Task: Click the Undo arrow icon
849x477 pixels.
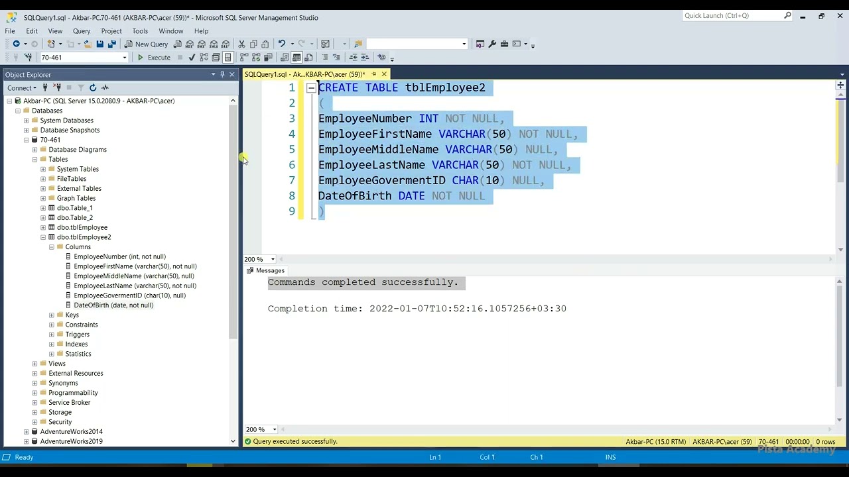Action: coord(282,44)
